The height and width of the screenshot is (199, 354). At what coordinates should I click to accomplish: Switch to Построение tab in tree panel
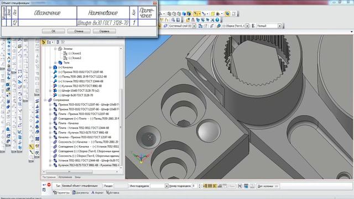(x=49, y=177)
